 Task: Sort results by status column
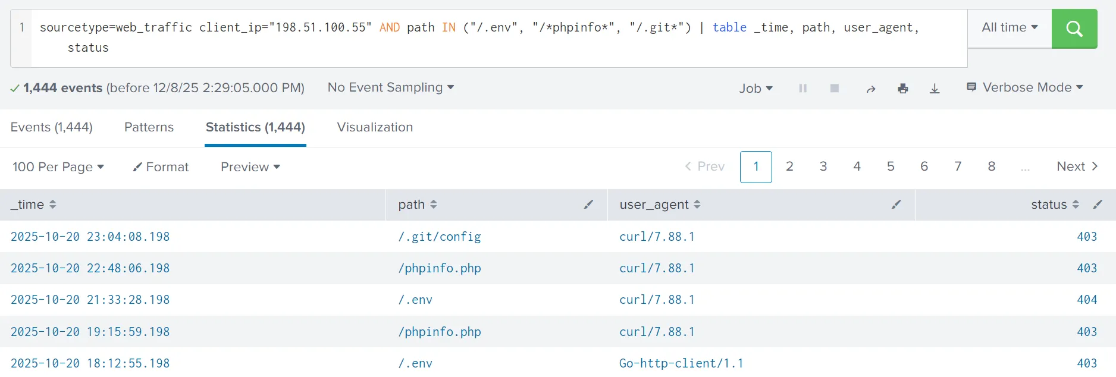1055,205
